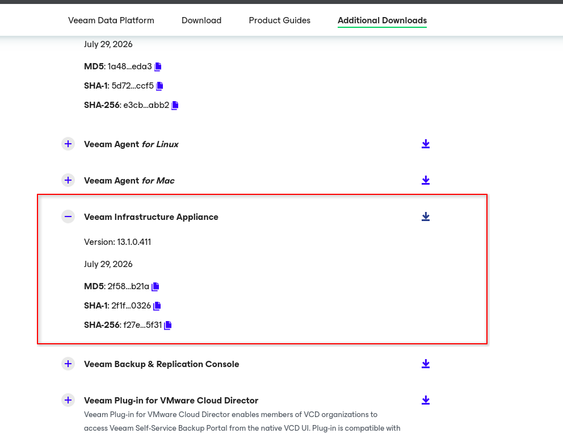
Task: Select the Additional Downloads tab
Action: (383, 20)
